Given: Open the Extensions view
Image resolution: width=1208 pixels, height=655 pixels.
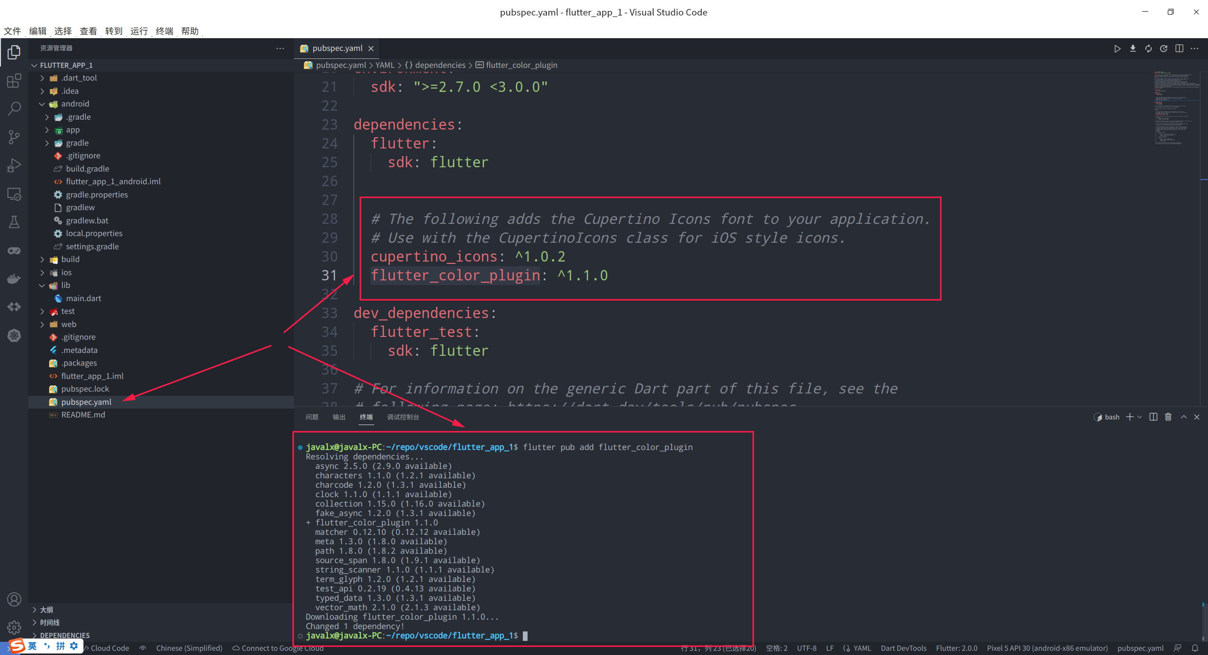Looking at the screenshot, I should pyautogui.click(x=14, y=81).
